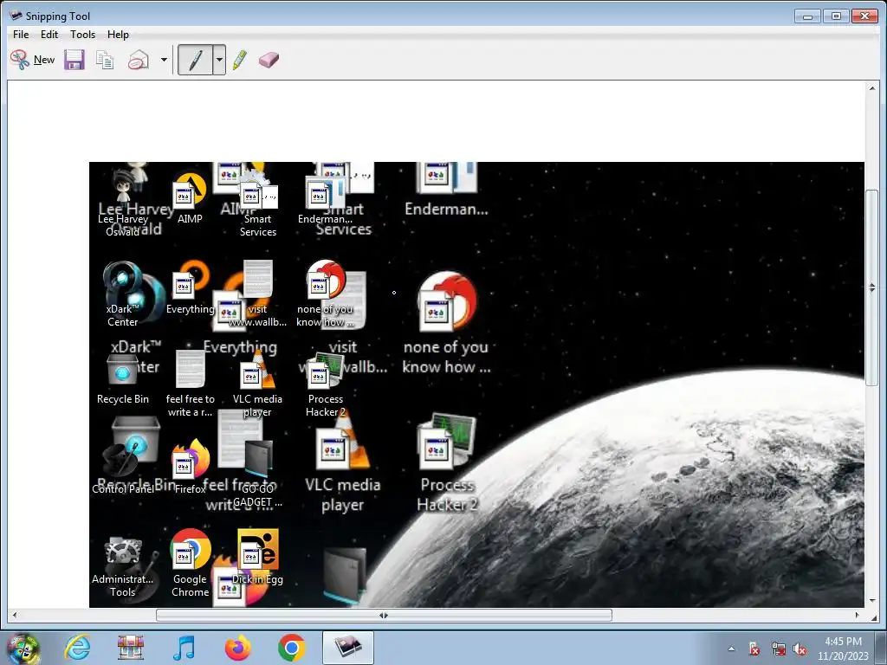The height and width of the screenshot is (665, 887).
Task: Click the muted volume tray icon
Action: (800, 649)
